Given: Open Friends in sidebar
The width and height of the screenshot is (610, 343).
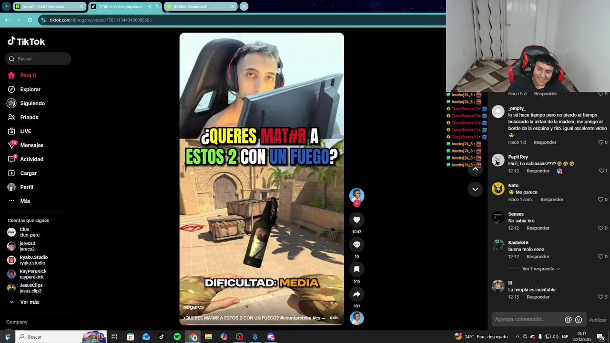Looking at the screenshot, I should 23,117.
